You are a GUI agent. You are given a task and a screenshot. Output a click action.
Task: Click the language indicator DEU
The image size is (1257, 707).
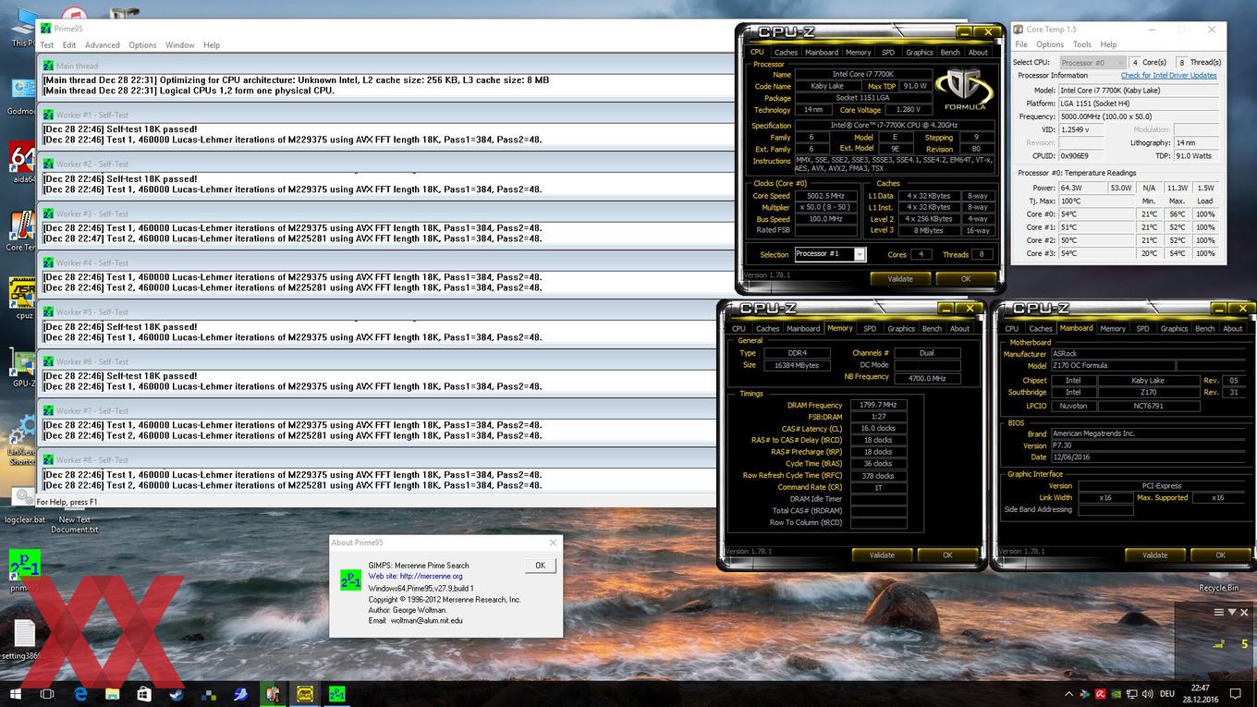point(1167,693)
